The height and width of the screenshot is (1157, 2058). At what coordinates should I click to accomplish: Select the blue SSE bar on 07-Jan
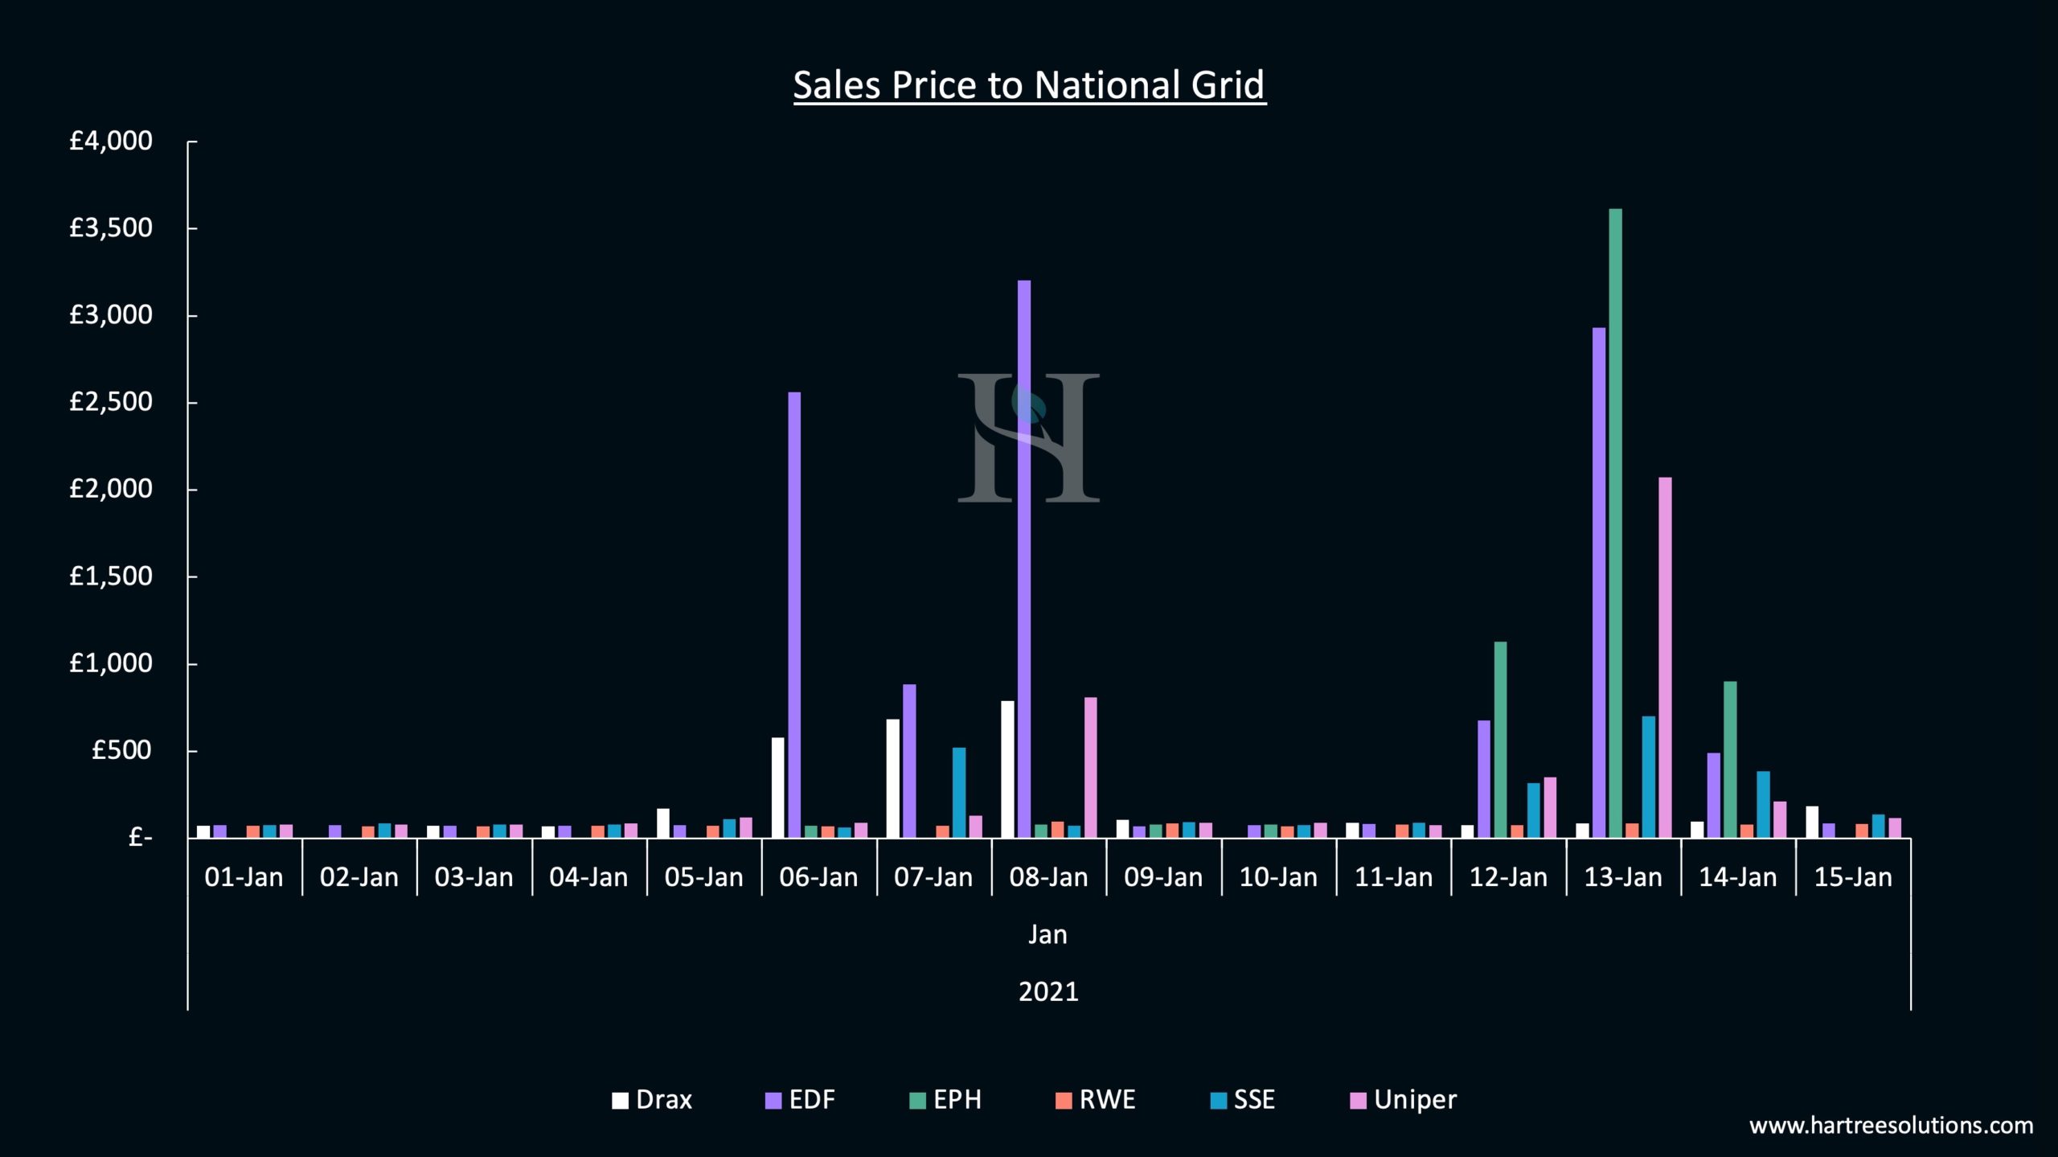coord(959,793)
